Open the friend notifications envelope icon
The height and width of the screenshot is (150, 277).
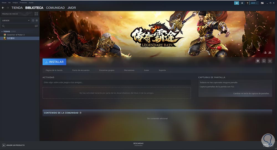pyautogui.click(x=242, y=3)
